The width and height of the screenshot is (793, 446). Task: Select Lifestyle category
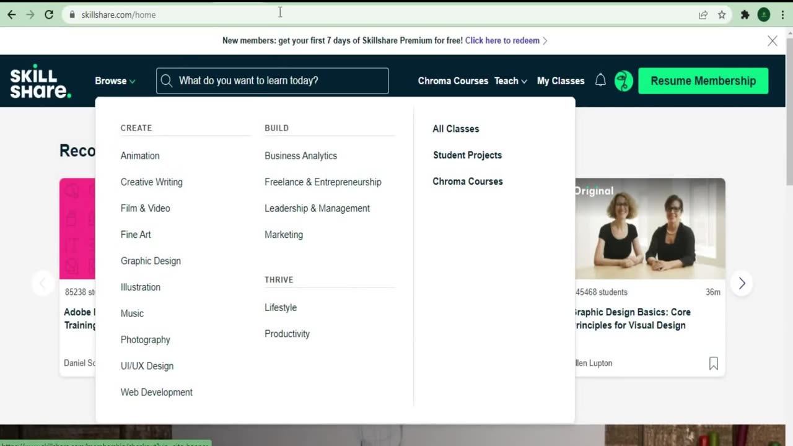pyautogui.click(x=281, y=307)
